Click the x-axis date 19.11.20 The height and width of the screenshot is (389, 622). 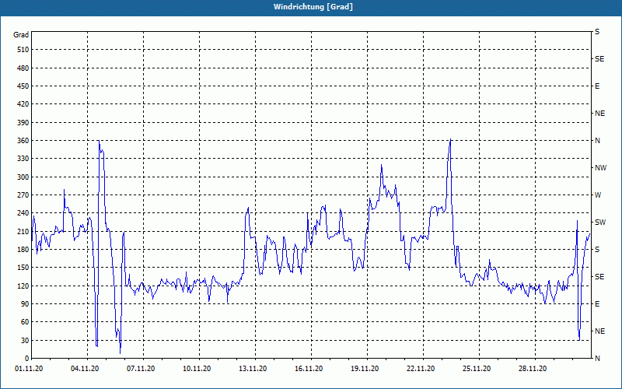pos(365,369)
